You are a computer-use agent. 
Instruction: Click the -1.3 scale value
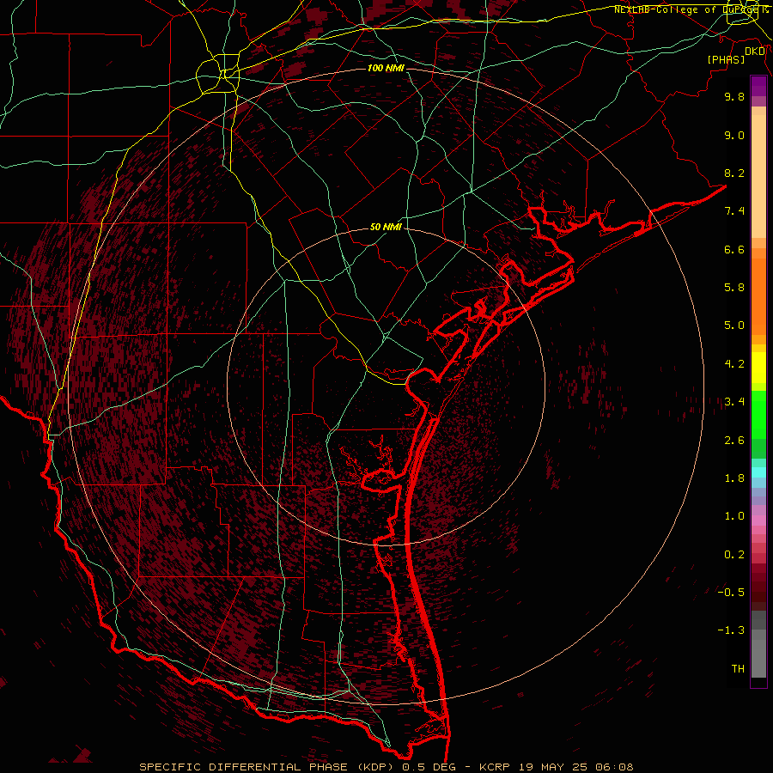tap(731, 630)
